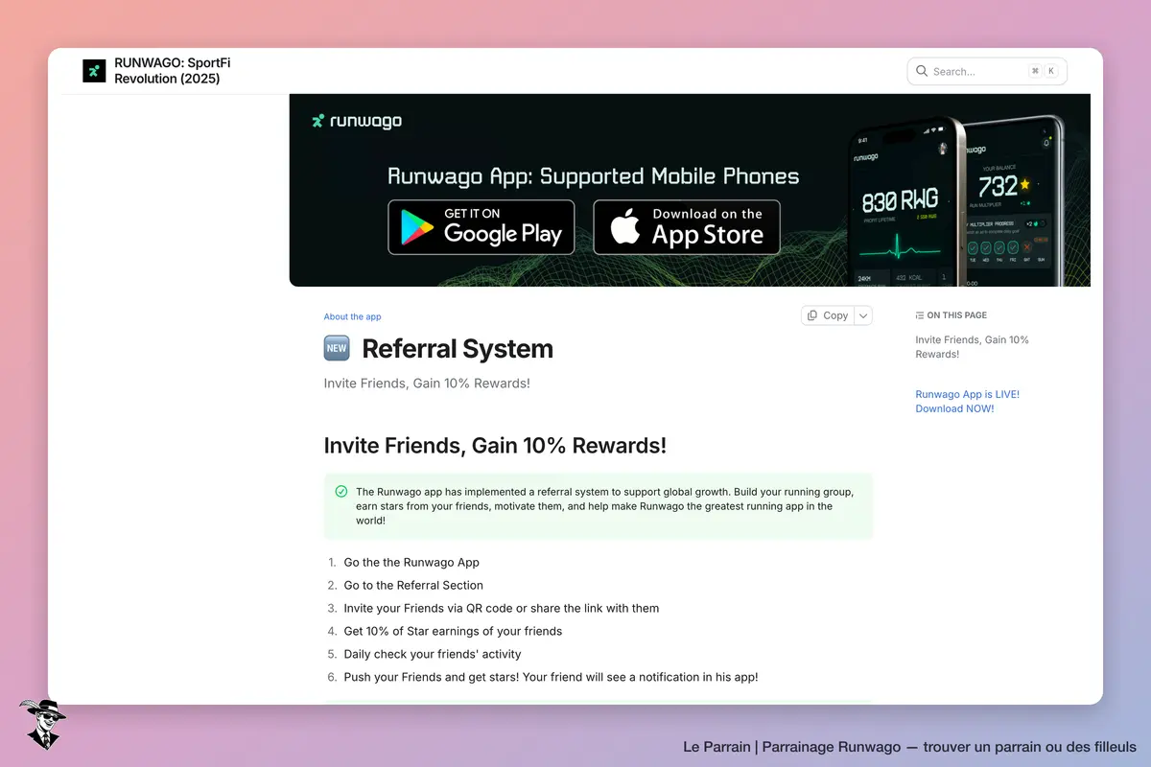Click the Apple logo on App Store badge

[625, 229]
